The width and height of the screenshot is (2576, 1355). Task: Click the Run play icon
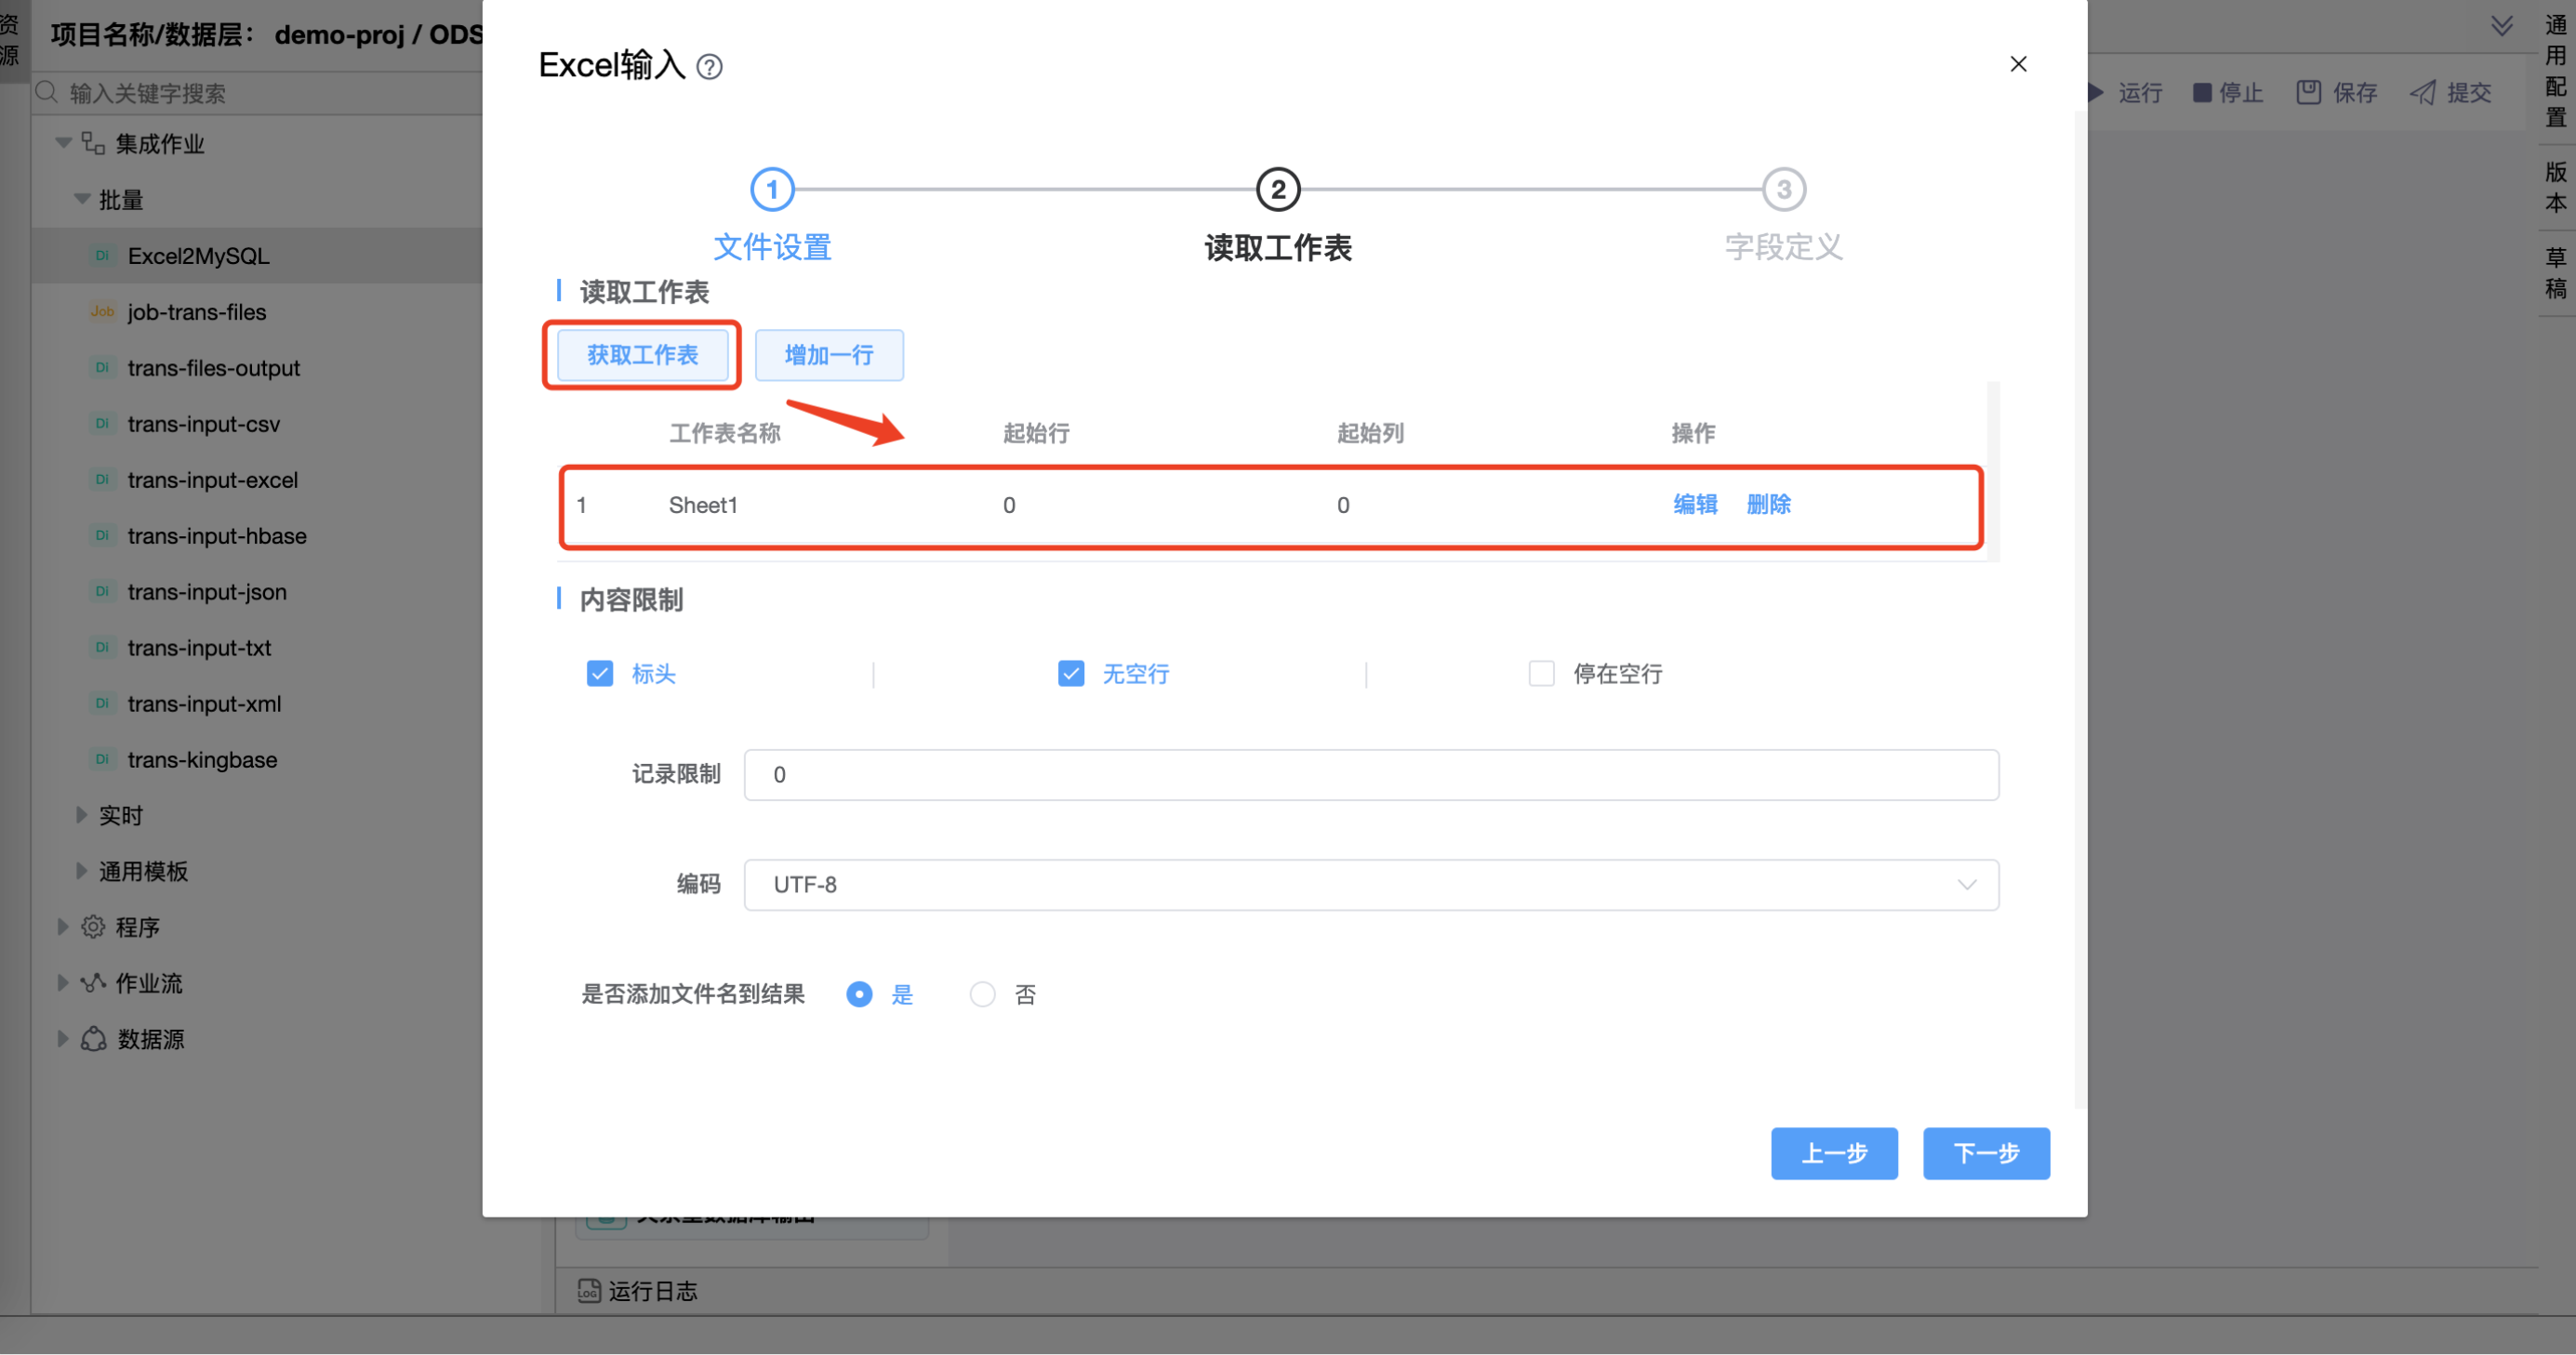coord(2096,93)
